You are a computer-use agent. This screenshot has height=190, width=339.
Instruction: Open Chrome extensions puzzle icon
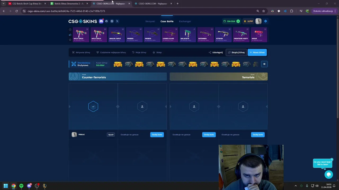(x=292, y=11)
